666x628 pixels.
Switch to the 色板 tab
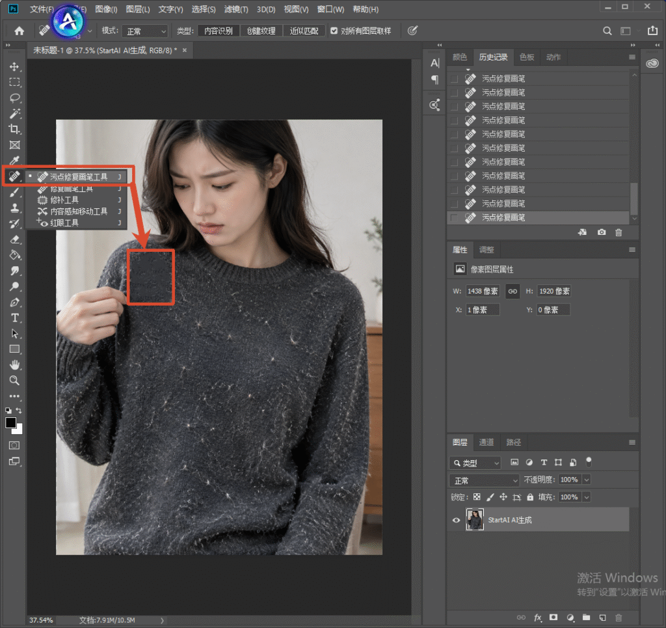(527, 57)
